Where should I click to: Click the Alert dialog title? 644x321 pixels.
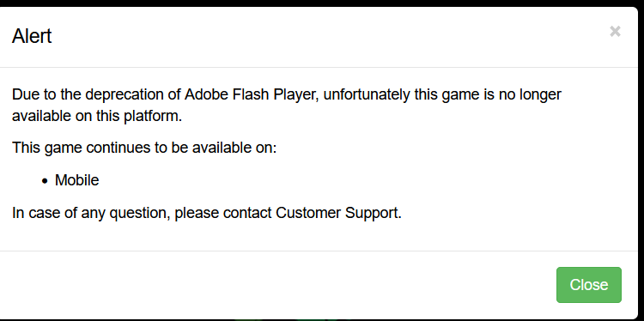pyautogui.click(x=32, y=36)
